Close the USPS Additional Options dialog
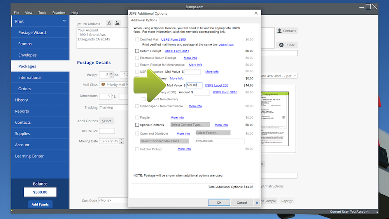The height and width of the screenshot is (219, 389). [256, 13]
